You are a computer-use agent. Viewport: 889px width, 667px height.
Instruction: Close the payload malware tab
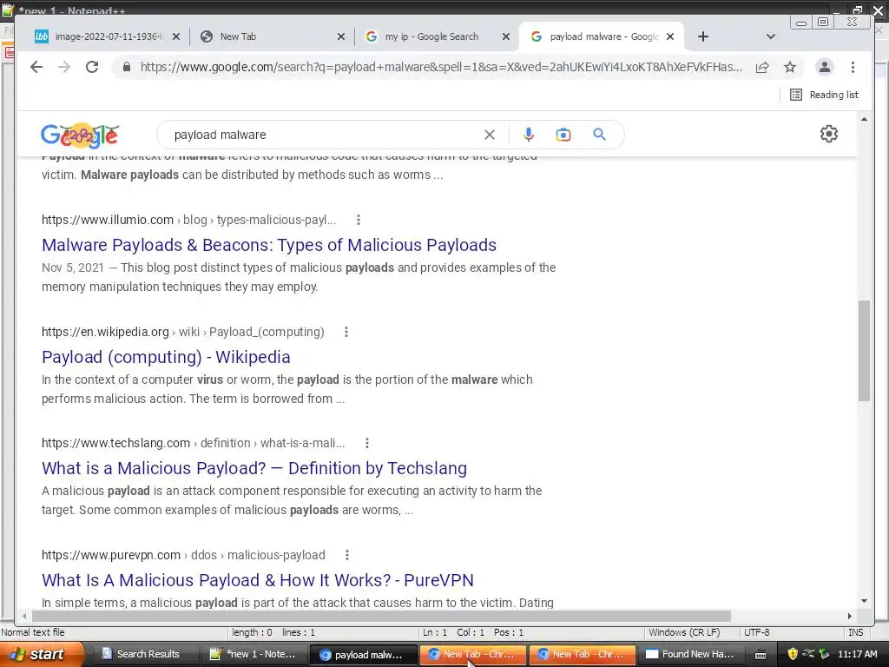tap(670, 36)
